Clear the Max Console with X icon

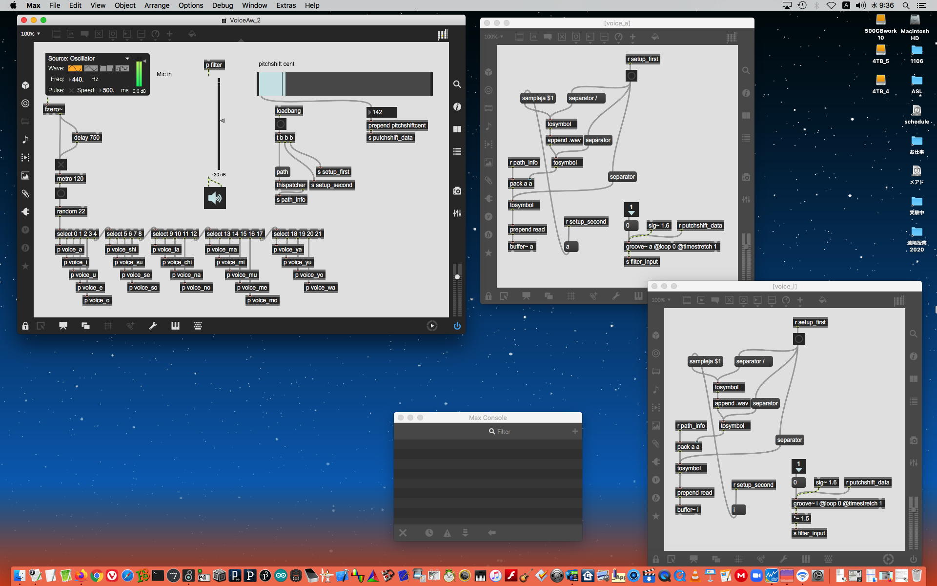[x=403, y=533]
